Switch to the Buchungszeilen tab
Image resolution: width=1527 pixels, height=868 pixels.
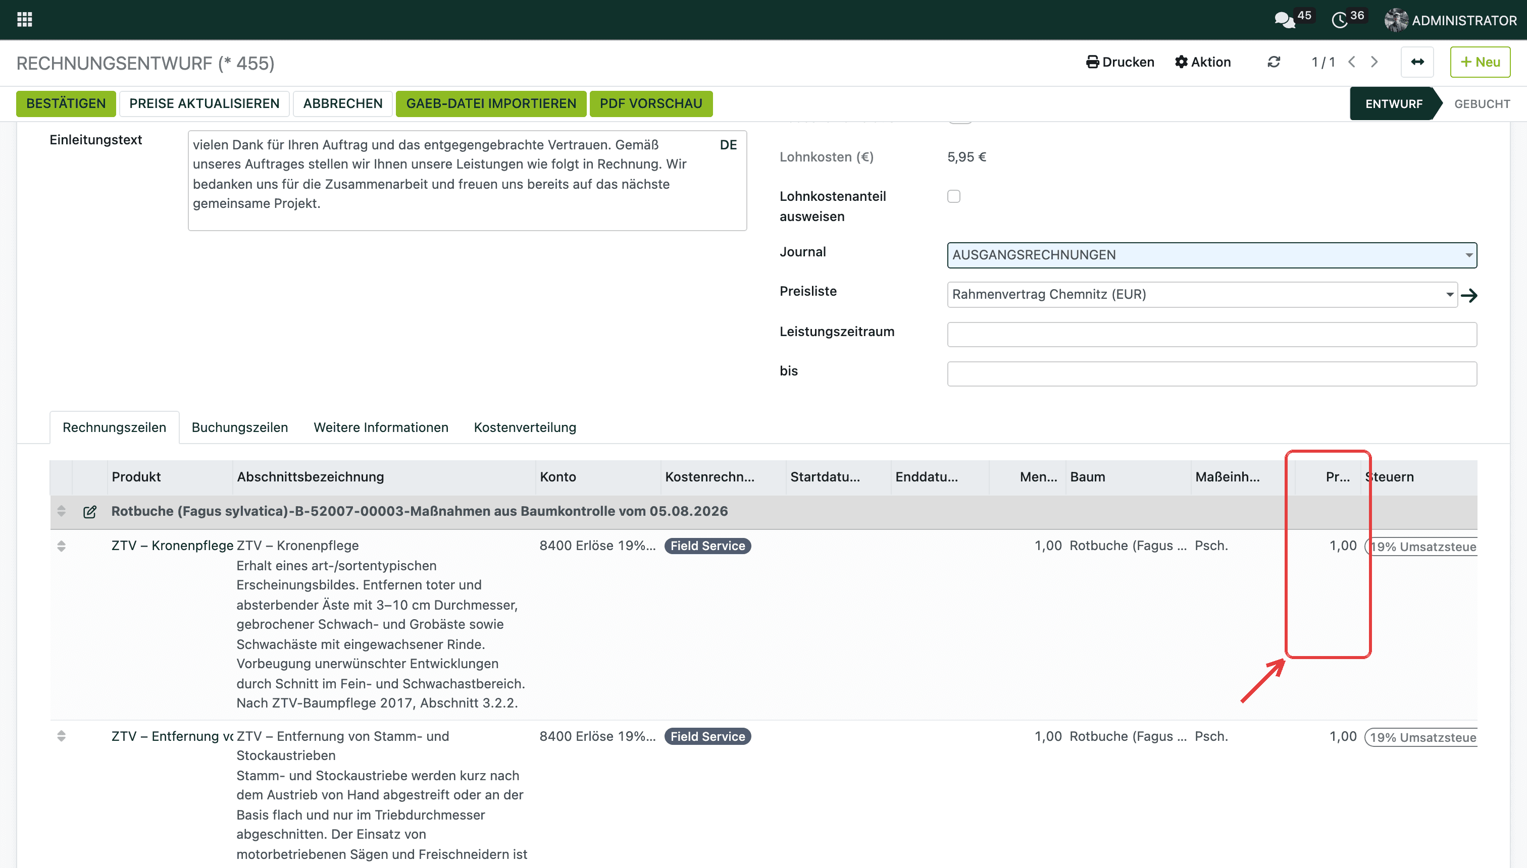240,427
